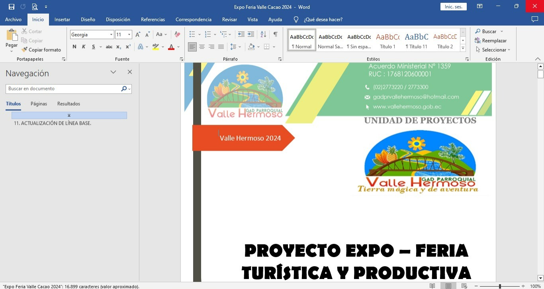The width and height of the screenshot is (544, 289).
Task: Select the Format Painter (Copiar formato) tool
Action: click(x=41, y=50)
